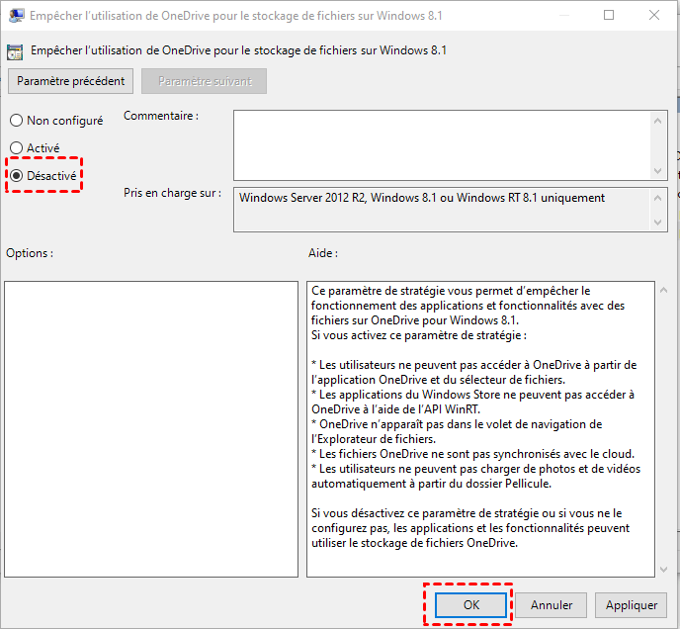Viewport: 680px width, 629px height.
Task: Select the Activé radio option
Action: tap(35, 148)
